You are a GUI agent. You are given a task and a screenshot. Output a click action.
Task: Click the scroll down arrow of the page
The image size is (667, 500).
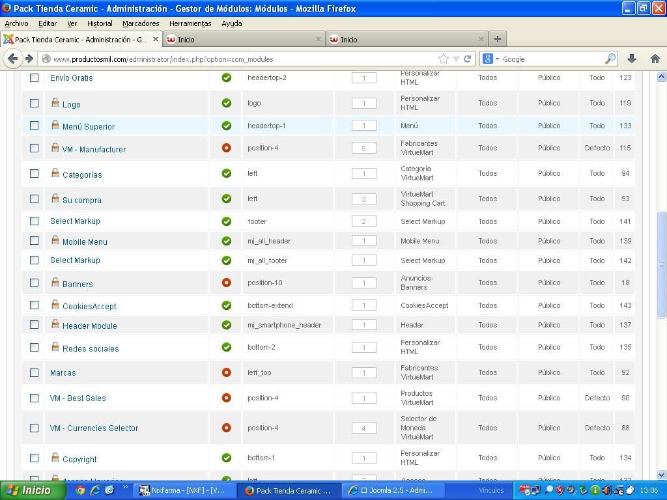661,475
